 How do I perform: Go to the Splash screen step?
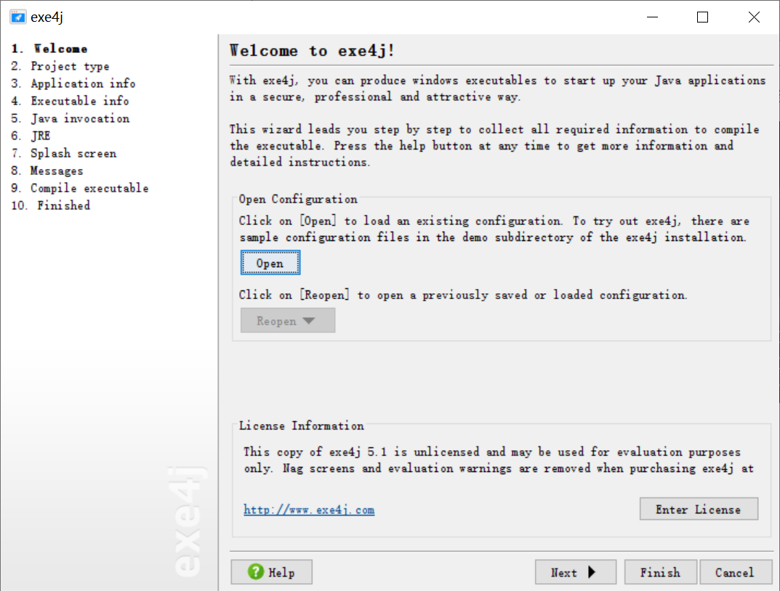pos(64,153)
